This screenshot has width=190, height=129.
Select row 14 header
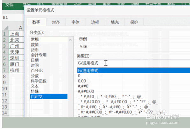click(6, 113)
